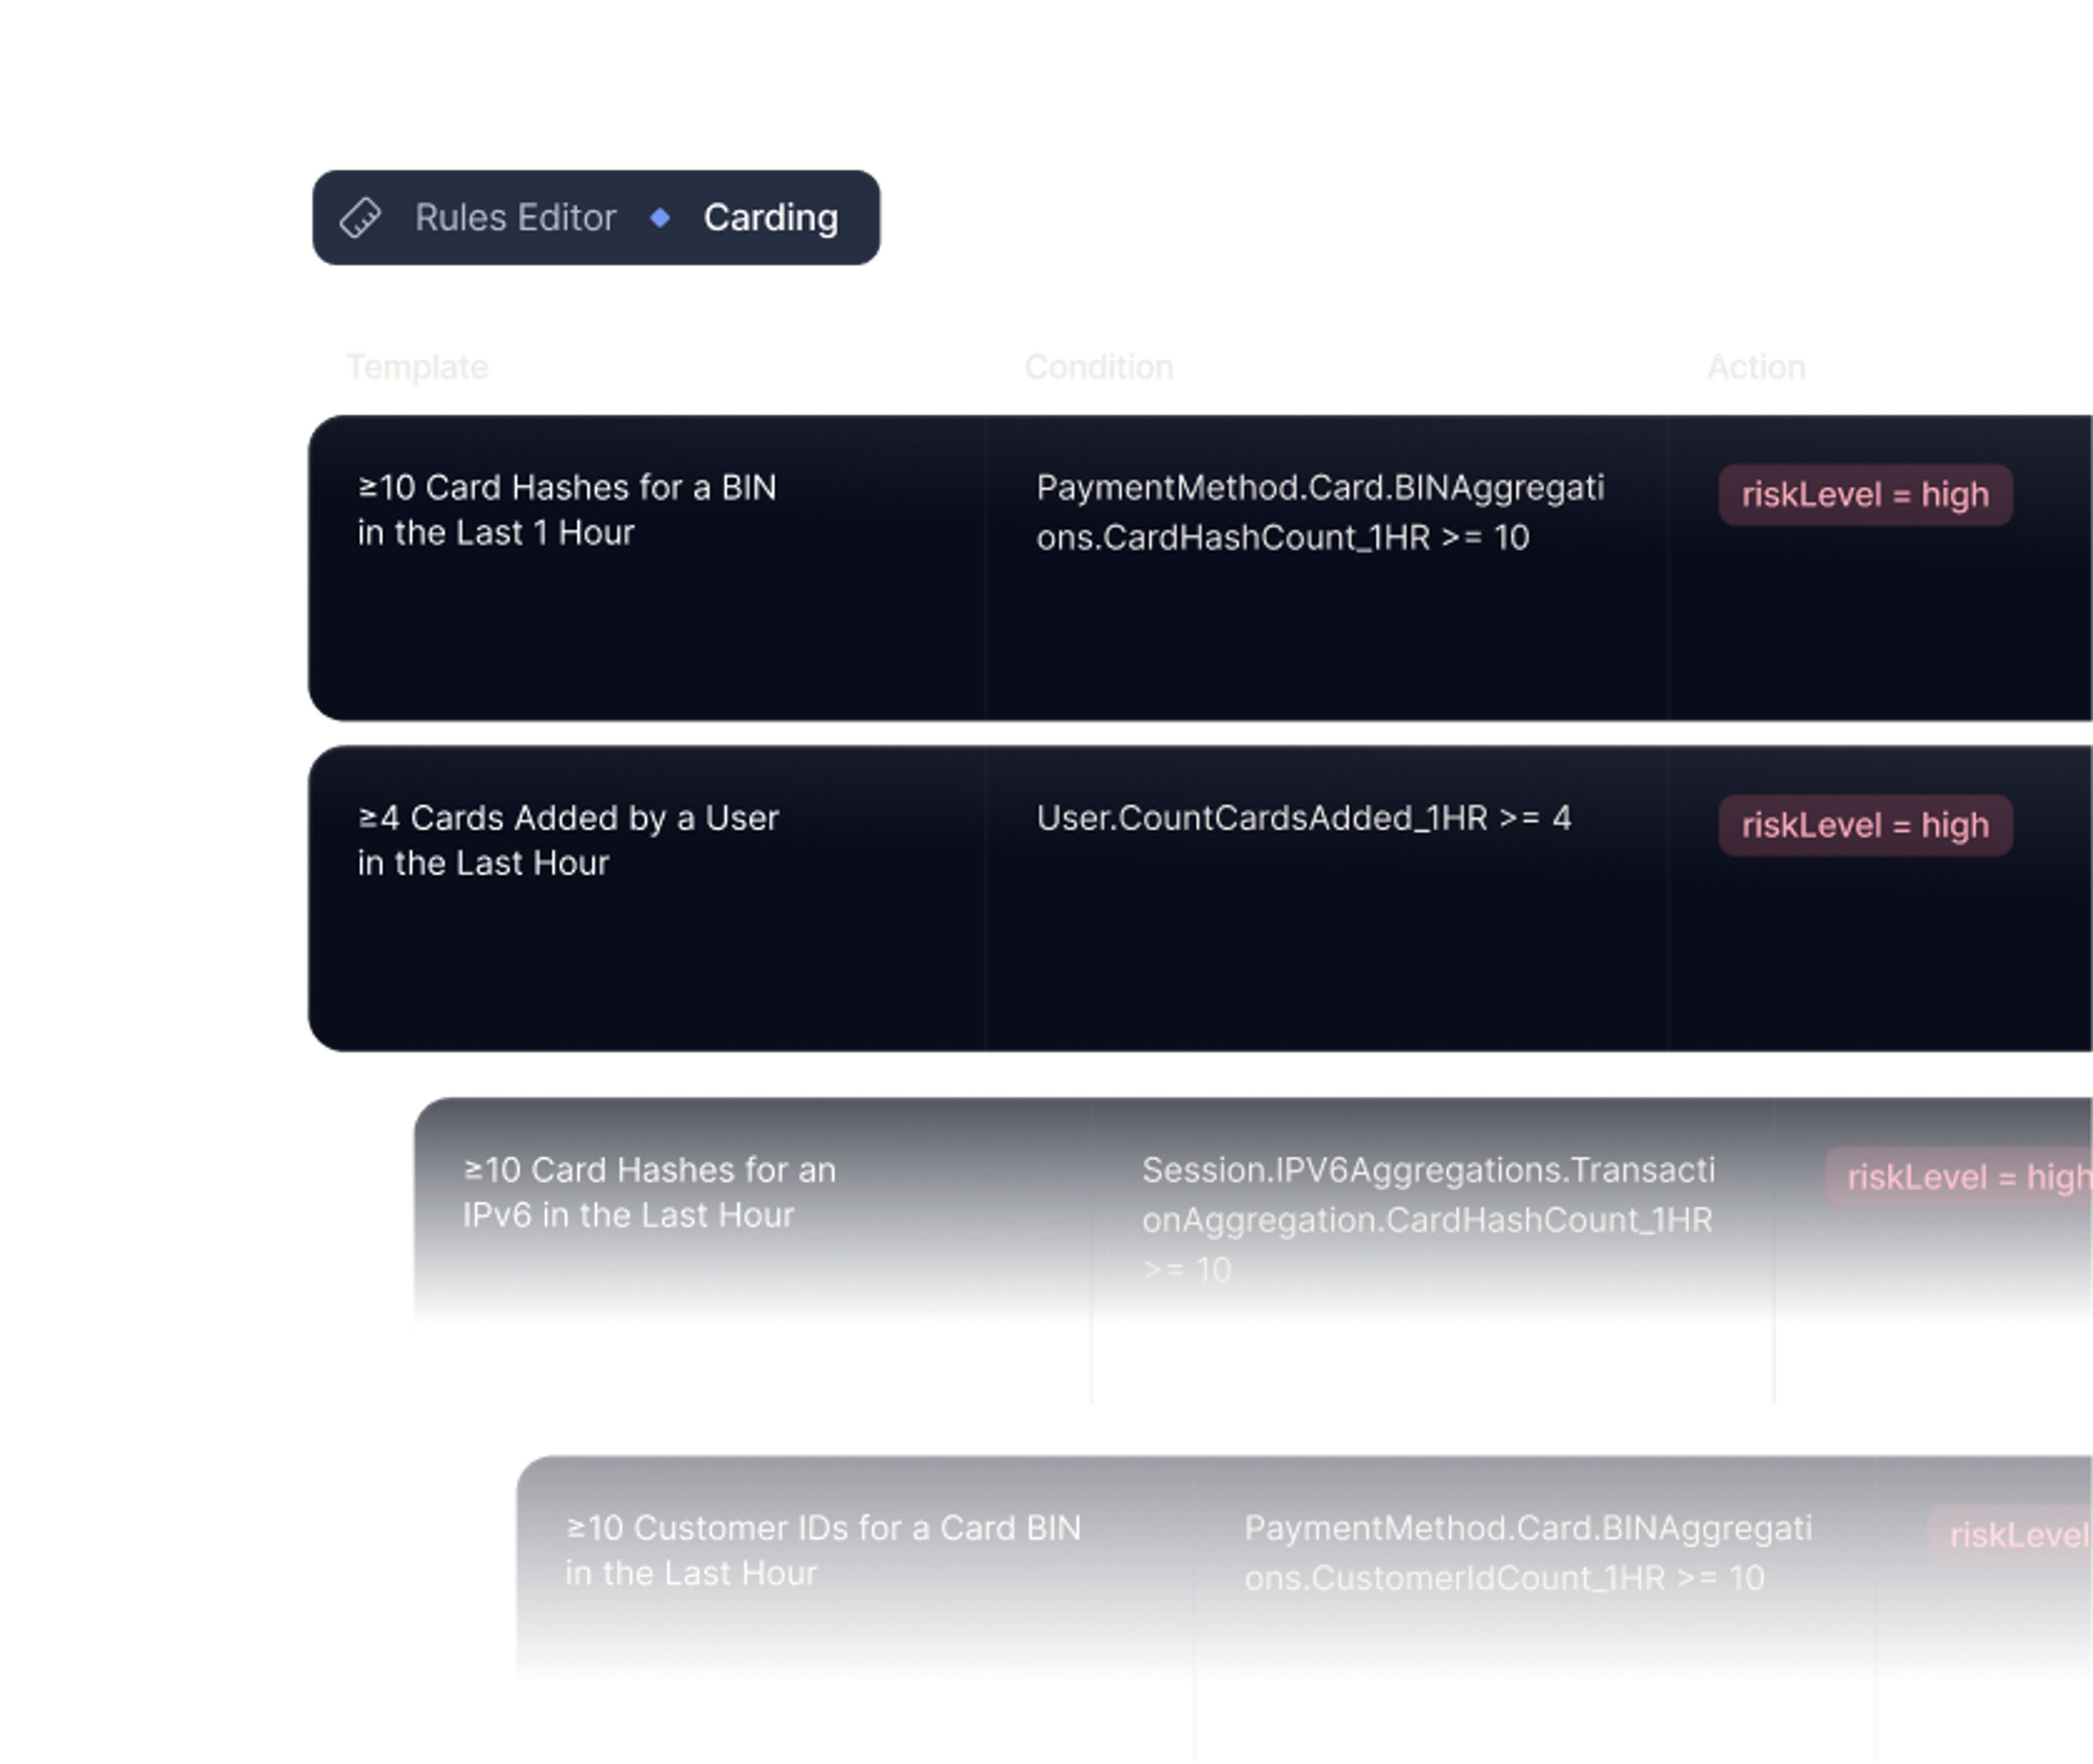Image resolution: width=2093 pixels, height=1764 pixels.
Task: Click the User.CountCardsAdded_1HR >= 4 condition
Action: [1303, 818]
